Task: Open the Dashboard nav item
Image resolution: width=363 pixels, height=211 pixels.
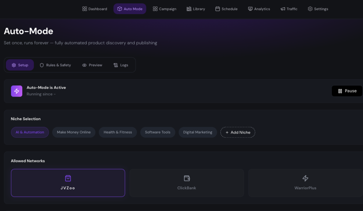Action: point(95,9)
